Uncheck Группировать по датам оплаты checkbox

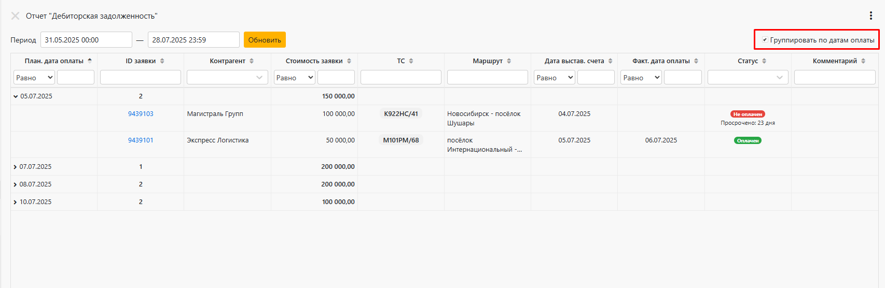(x=765, y=40)
